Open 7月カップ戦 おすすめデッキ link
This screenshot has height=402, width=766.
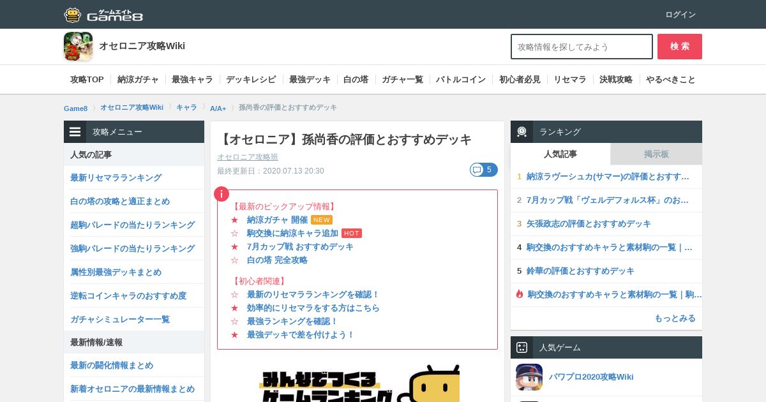(x=300, y=246)
